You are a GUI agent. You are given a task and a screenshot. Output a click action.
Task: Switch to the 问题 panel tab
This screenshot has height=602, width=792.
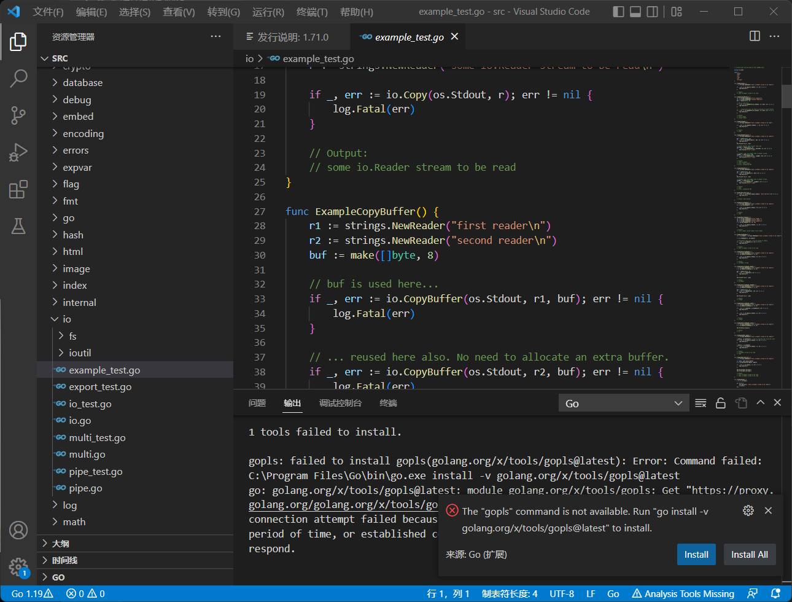[x=257, y=403]
